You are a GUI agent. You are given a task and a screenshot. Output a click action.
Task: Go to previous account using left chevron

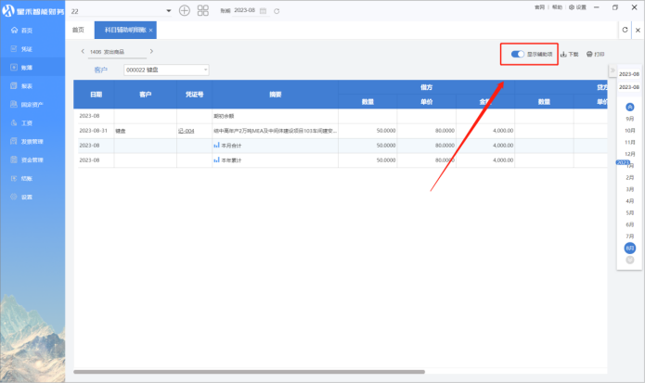coord(83,52)
